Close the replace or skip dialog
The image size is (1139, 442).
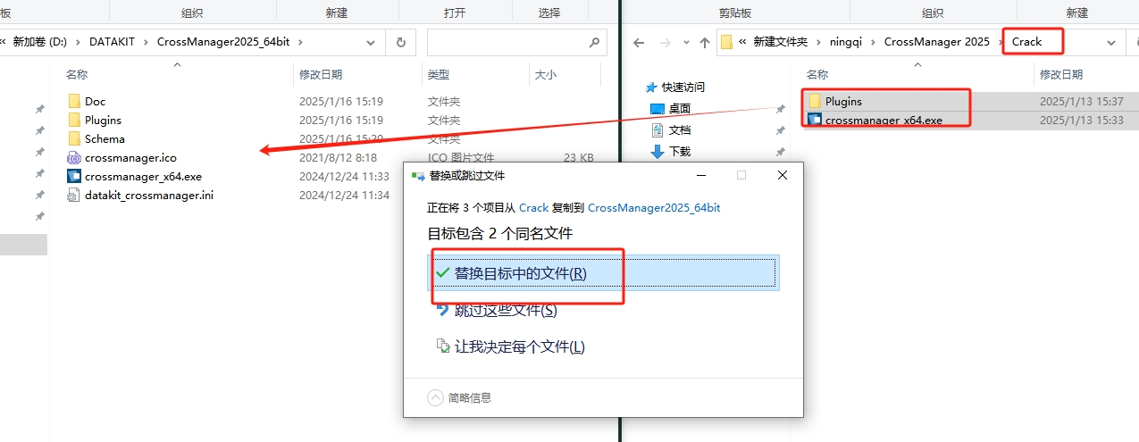(783, 176)
